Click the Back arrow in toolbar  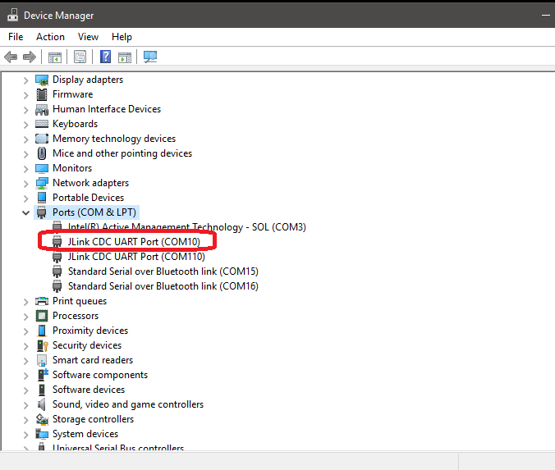(x=11, y=57)
